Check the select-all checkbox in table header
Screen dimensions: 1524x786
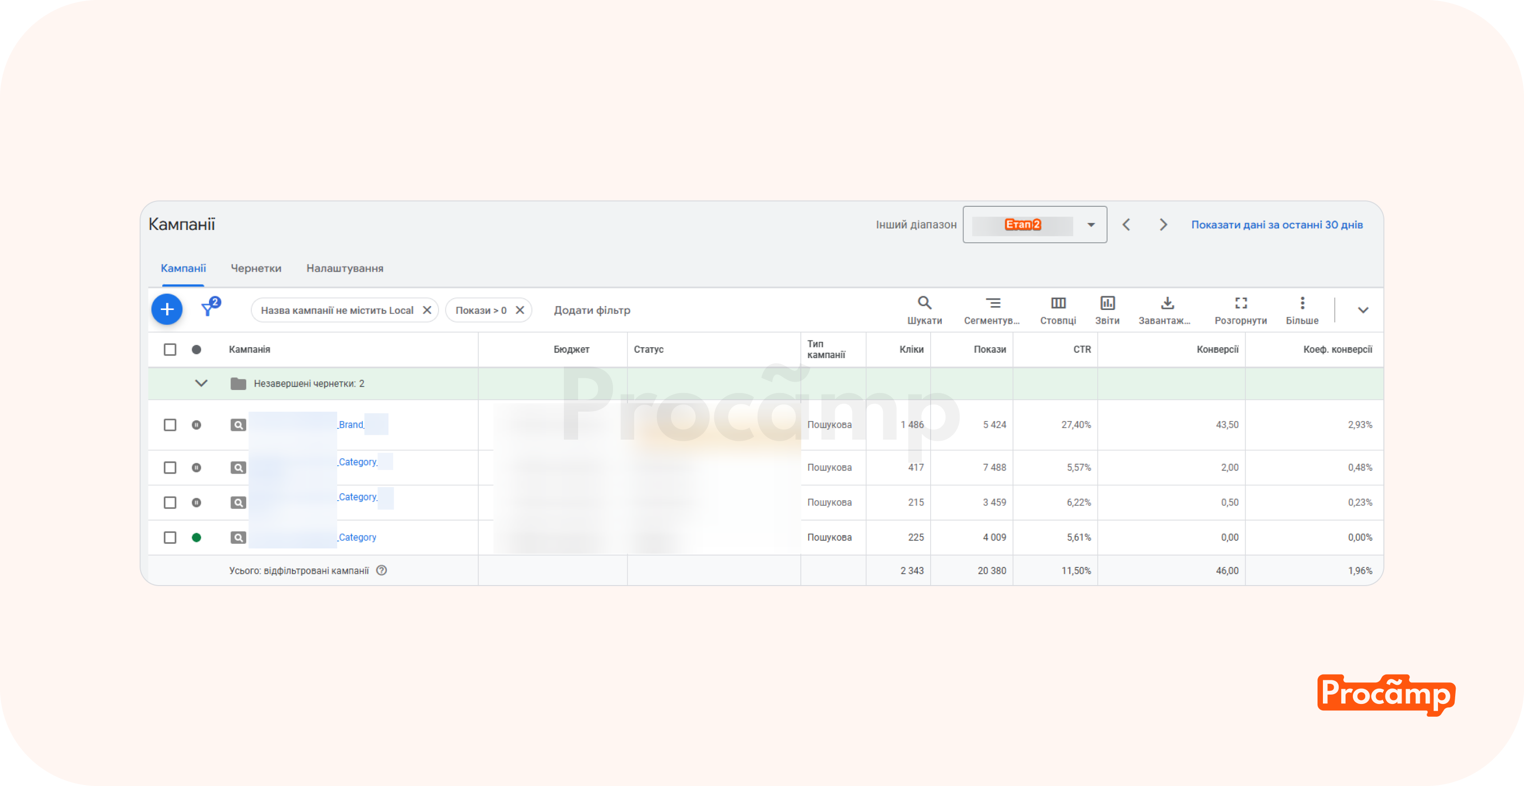(x=170, y=349)
